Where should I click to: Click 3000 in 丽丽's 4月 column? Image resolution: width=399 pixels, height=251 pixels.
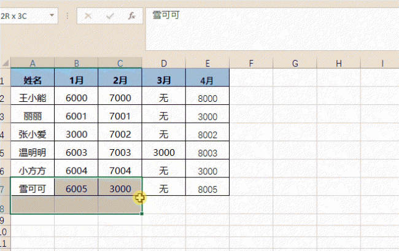[x=207, y=114]
